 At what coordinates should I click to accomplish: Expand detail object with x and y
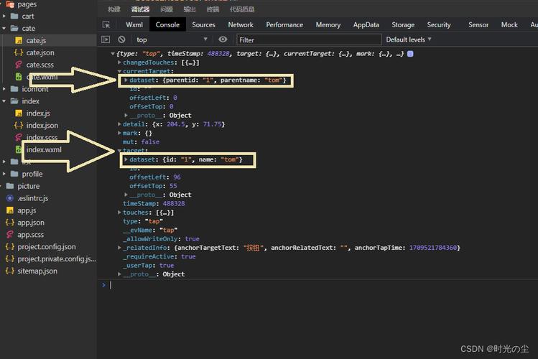(119, 124)
